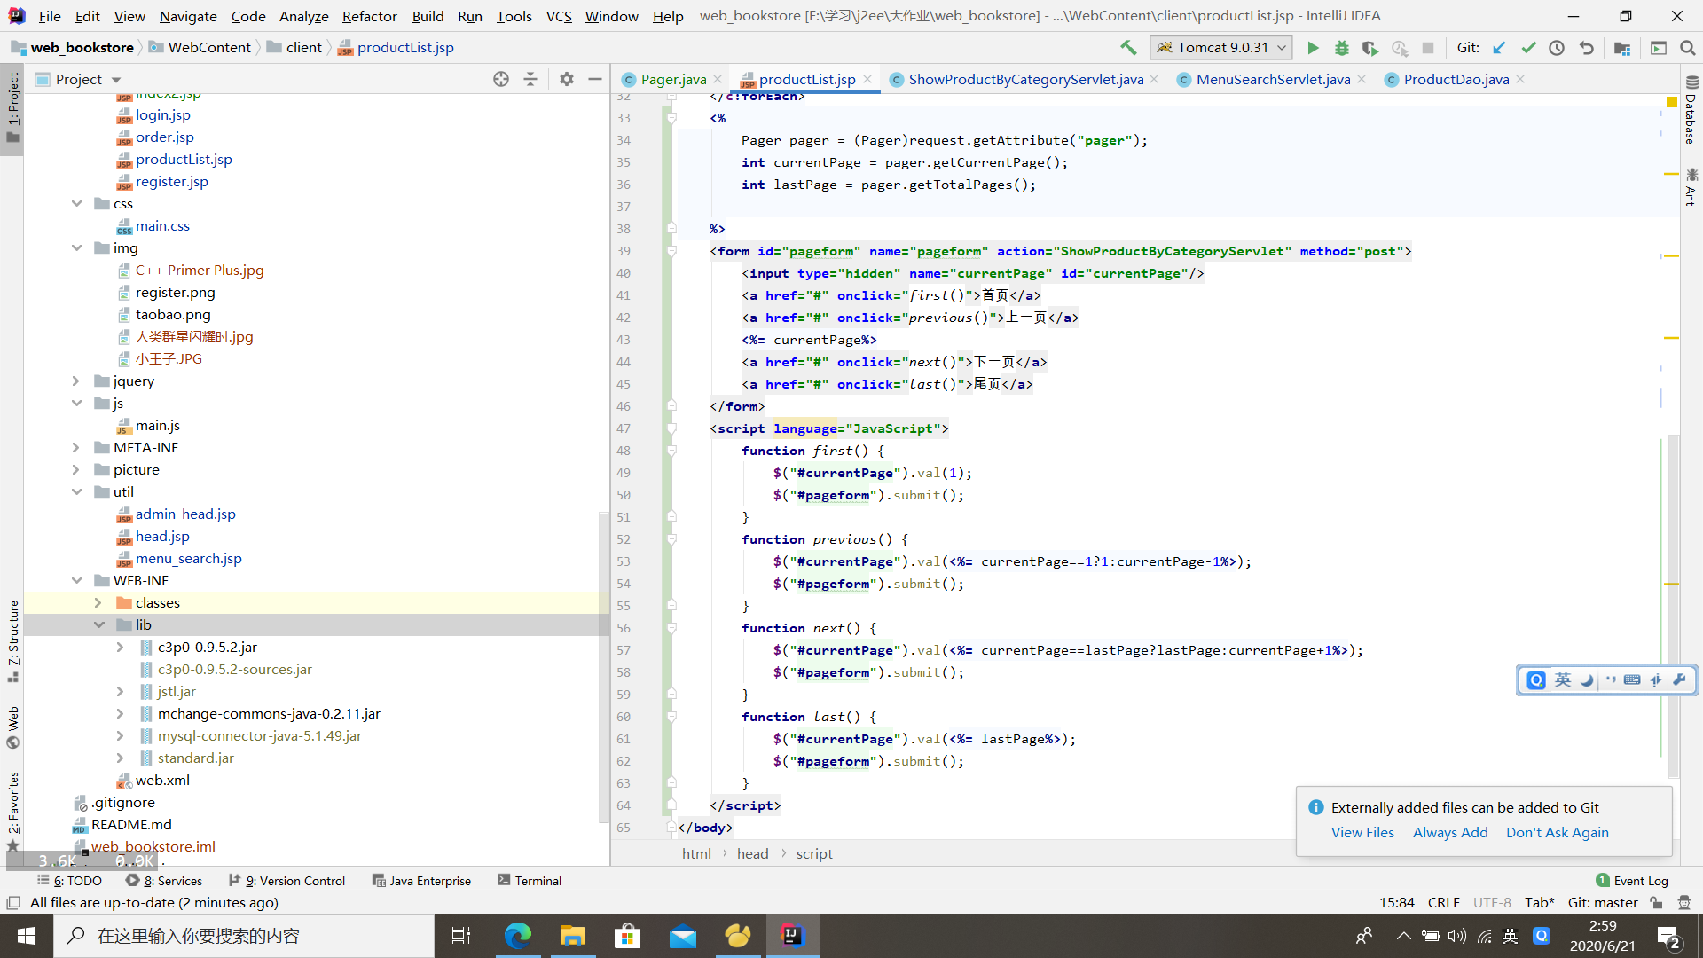Image resolution: width=1703 pixels, height=958 pixels.
Task: Open the Project Structure icon
Action: [1622, 48]
